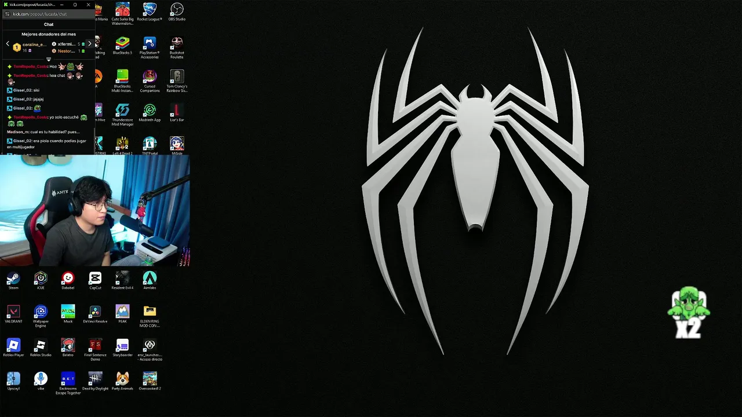Launch the Upscayl shortcut
Screen dimensions: 742x417
point(13,382)
